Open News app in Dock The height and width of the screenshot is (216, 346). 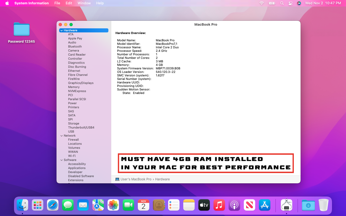tap(249, 205)
